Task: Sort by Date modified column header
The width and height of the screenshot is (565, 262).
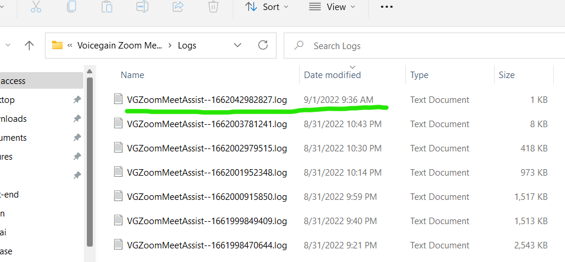Action: pos(332,75)
